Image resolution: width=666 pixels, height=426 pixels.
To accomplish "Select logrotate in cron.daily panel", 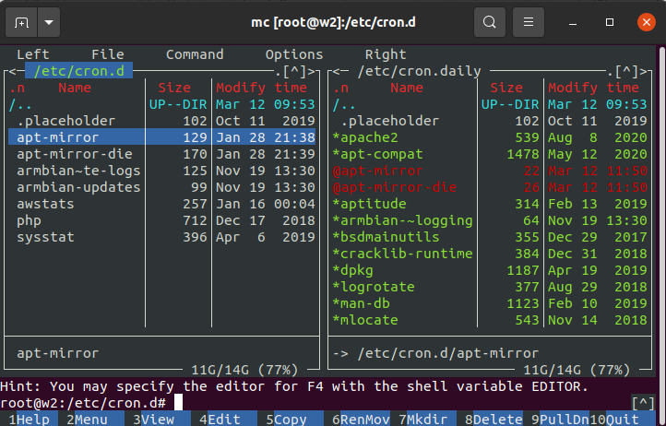I will point(377,287).
